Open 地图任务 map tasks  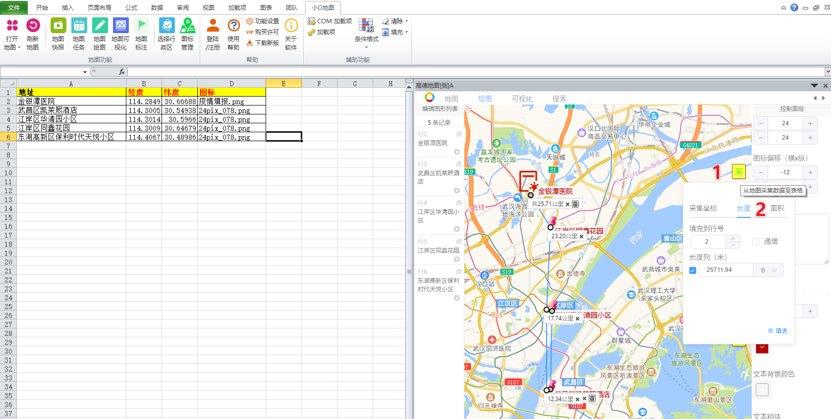tap(79, 34)
